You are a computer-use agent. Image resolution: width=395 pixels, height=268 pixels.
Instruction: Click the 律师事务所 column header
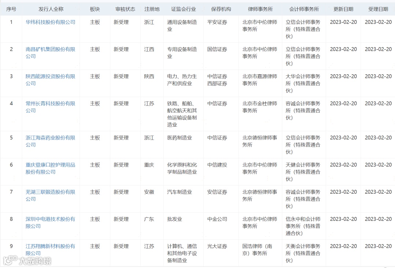click(260, 9)
